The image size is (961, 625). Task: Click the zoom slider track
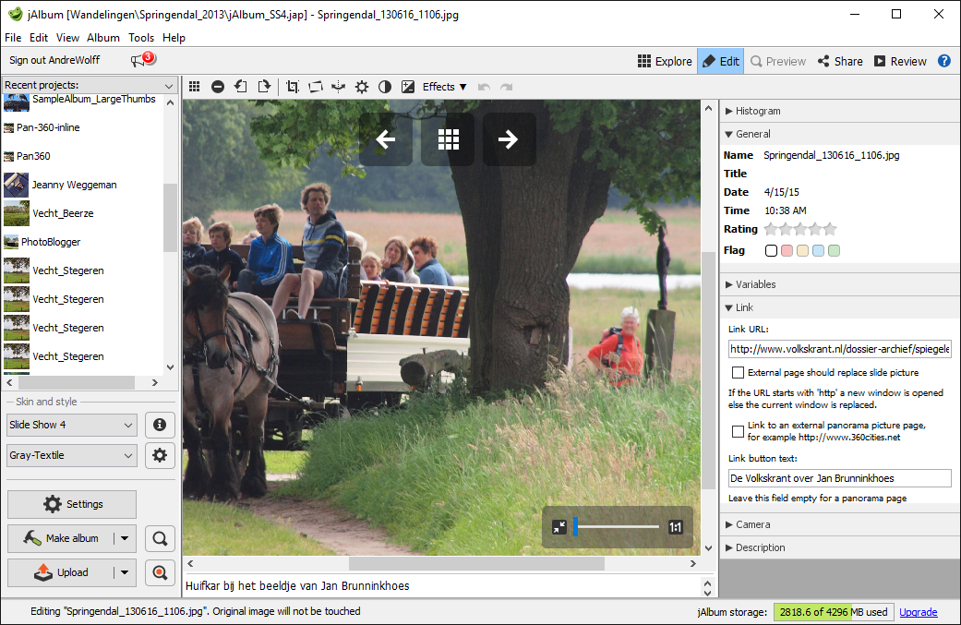click(x=619, y=527)
